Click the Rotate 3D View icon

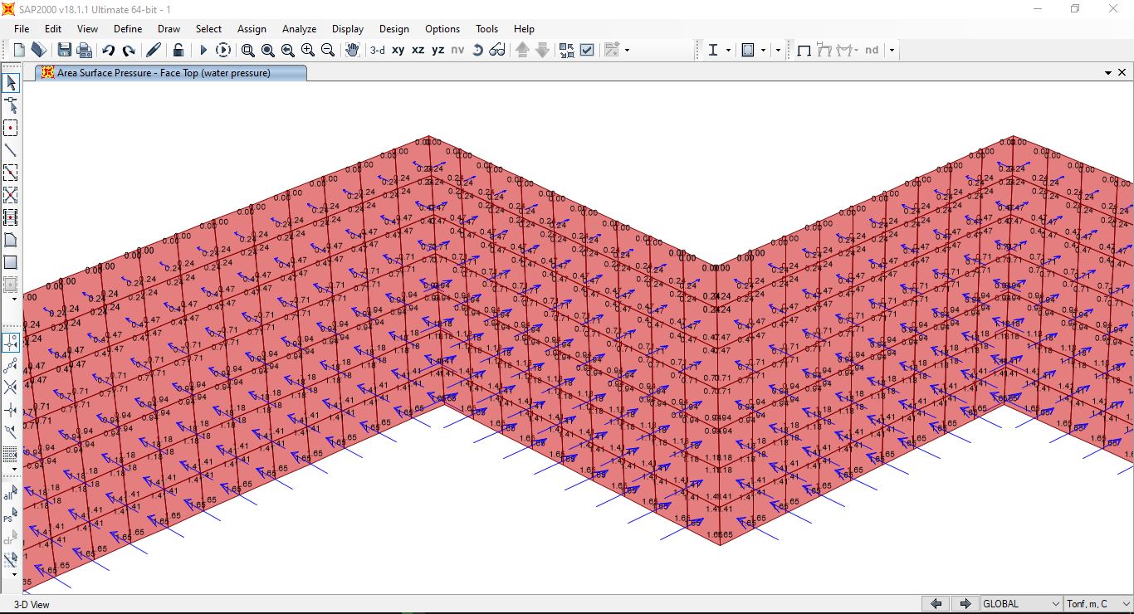pyautogui.click(x=477, y=50)
